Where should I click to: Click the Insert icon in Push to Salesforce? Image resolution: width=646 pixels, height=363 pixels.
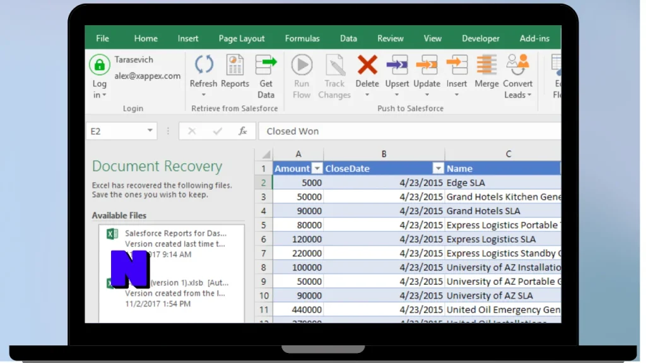457,65
